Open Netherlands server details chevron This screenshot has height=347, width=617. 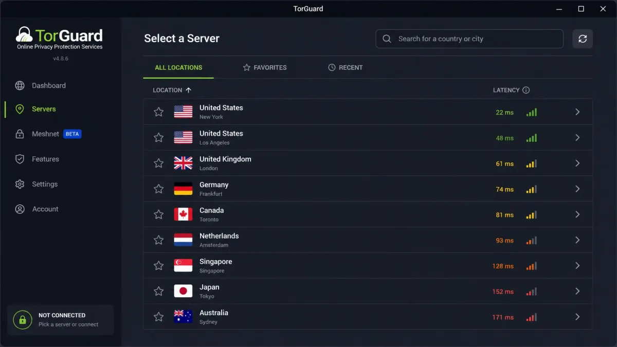pos(577,240)
